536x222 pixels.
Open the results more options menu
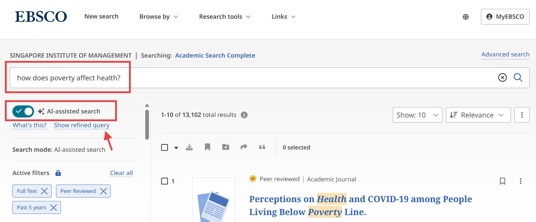[522, 115]
